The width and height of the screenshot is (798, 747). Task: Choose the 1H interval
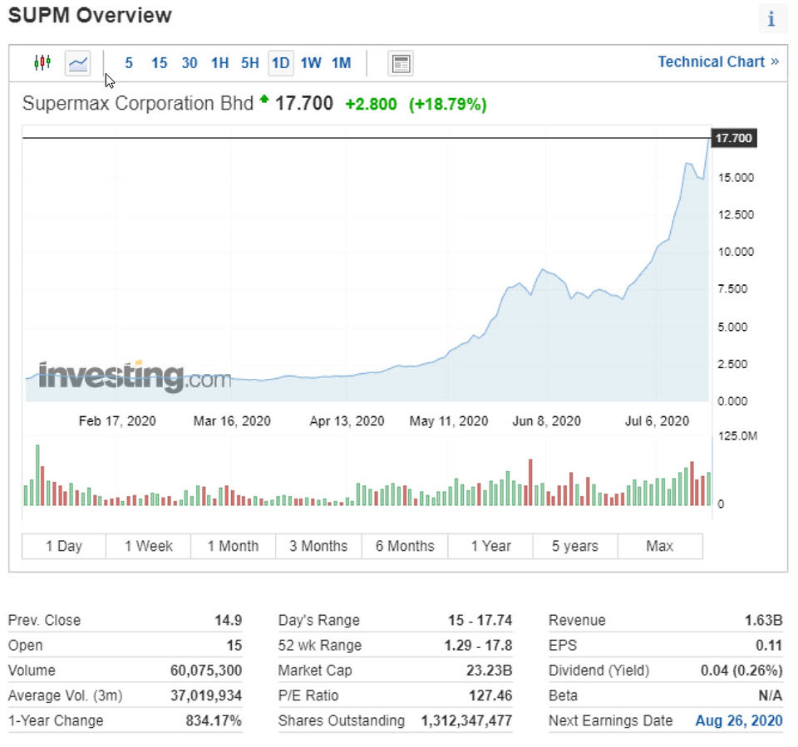click(219, 63)
